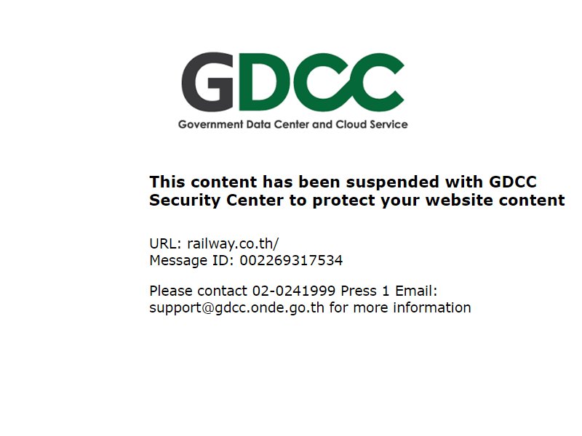
Task: Click the railway.co.th/ URL text
Action: 233,243
